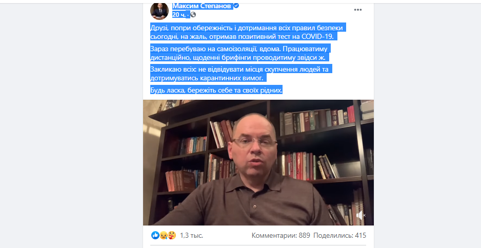Show who shared via Поделились: 415
The image size is (481, 248).
(340, 235)
